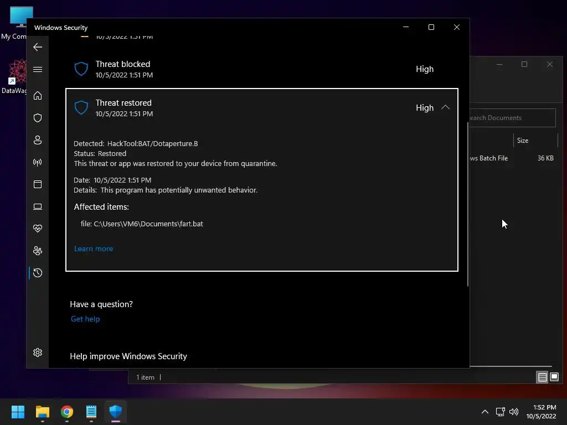The image size is (567, 425).
Task: Open File Explorer from the taskbar
Action: 42,412
